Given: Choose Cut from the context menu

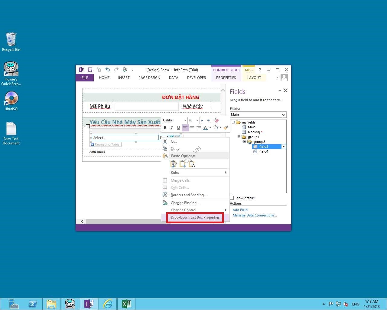Looking at the screenshot, I should pos(174,141).
